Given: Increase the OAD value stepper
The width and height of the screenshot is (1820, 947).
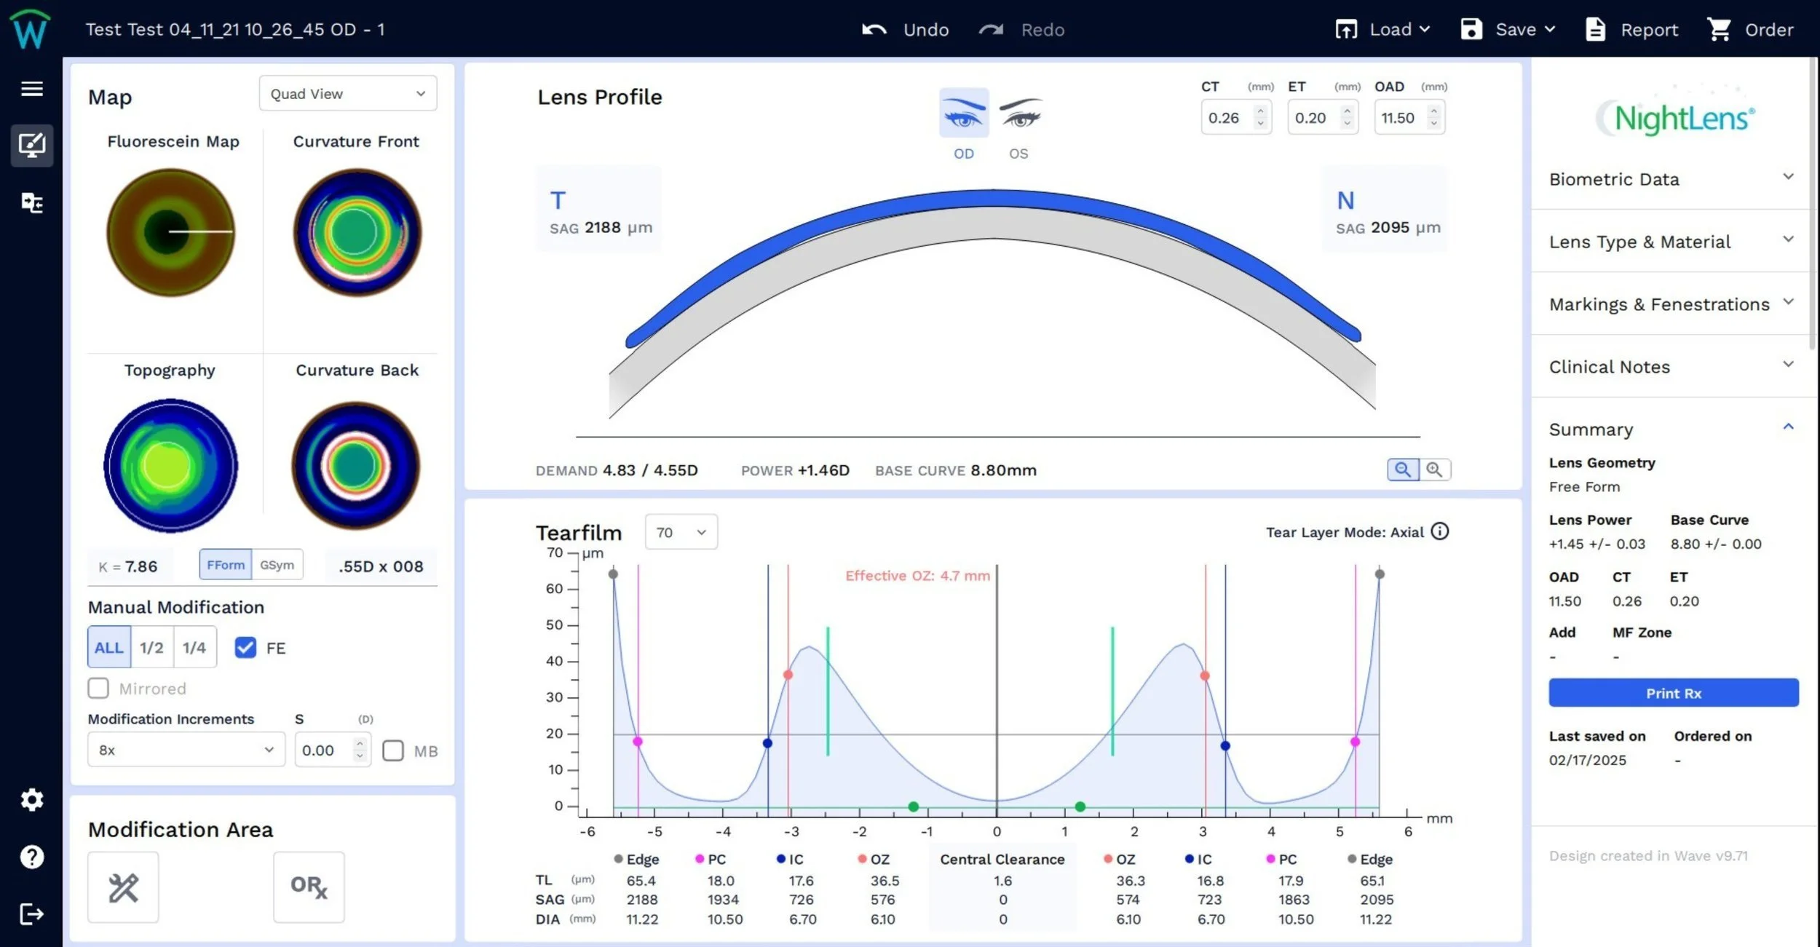Looking at the screenshot, I should (x=1433, y=111).
